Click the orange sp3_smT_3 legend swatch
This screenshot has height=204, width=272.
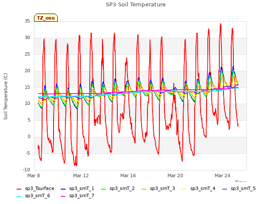click(144, 189)
